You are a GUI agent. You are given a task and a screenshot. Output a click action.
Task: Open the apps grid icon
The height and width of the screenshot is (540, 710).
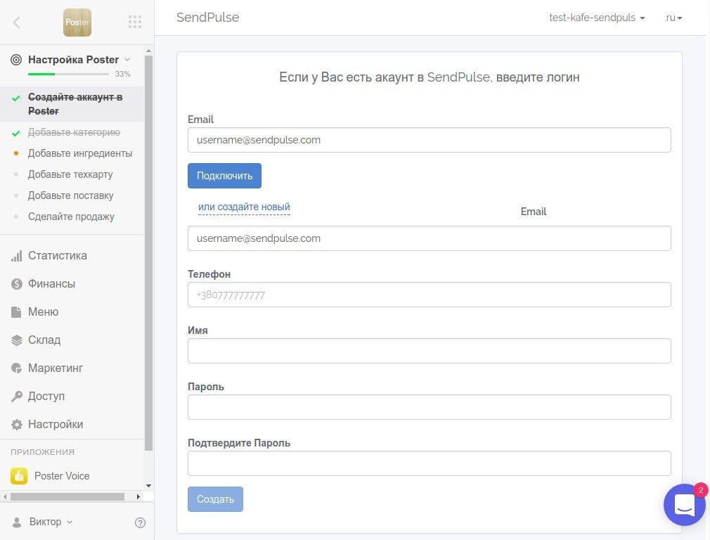pos(135,22)
